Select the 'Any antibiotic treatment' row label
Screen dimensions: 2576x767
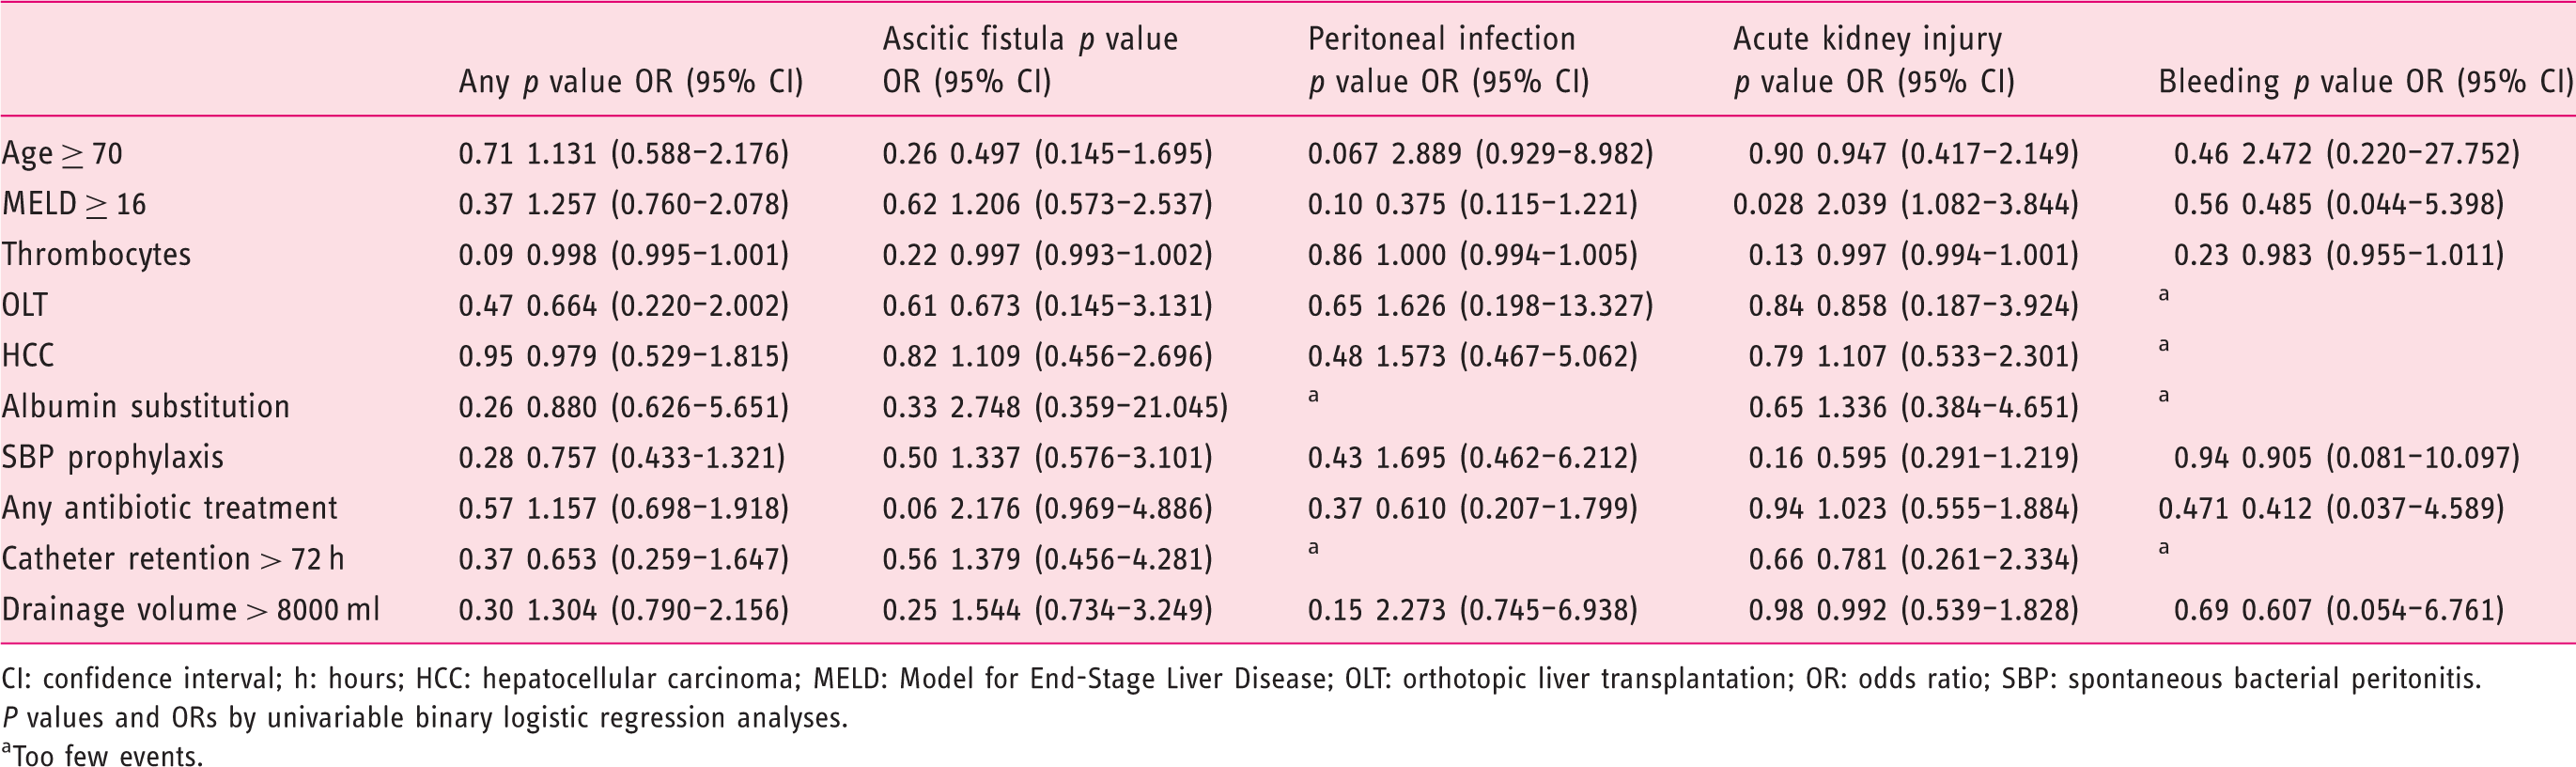coord(170,508)
